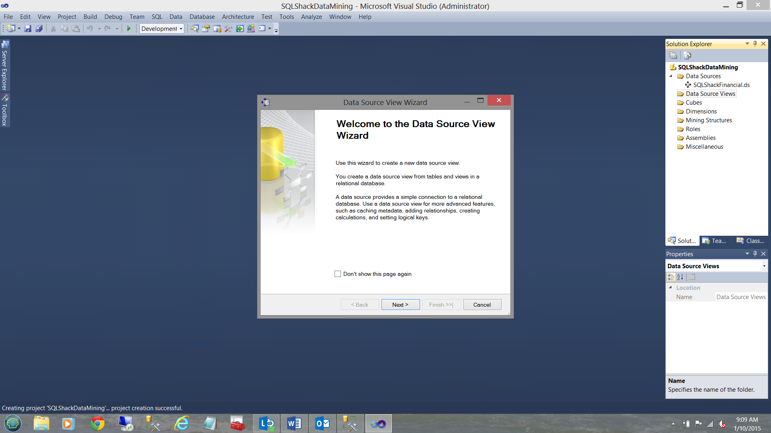Viewport: 771px width, 433px height.
Task: Click the Properties icon in Solution Explorer toolbar
Action: (x=673, y=55)
